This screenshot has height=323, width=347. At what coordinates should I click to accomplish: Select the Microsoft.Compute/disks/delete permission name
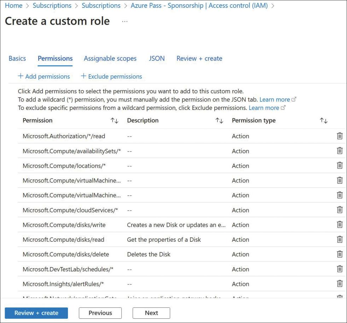pyautogui.click(x=66, y=254)
